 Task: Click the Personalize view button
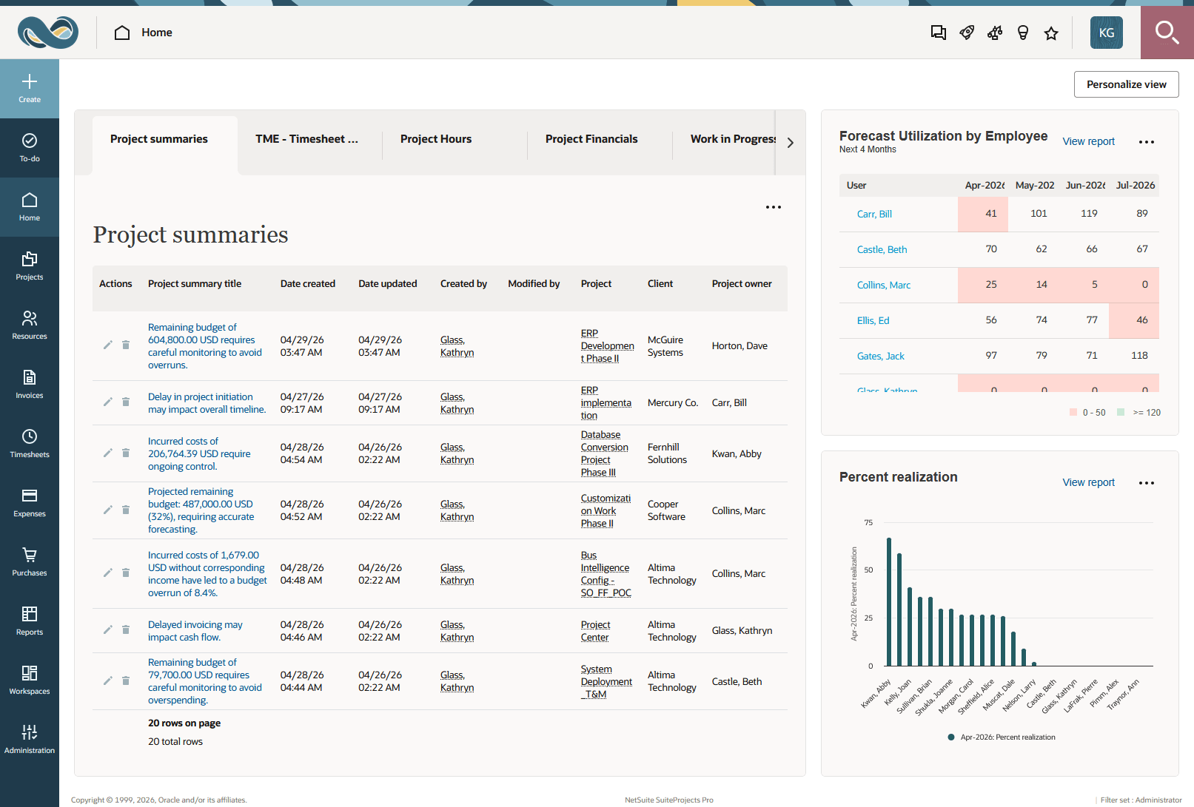click(1126, 84)
